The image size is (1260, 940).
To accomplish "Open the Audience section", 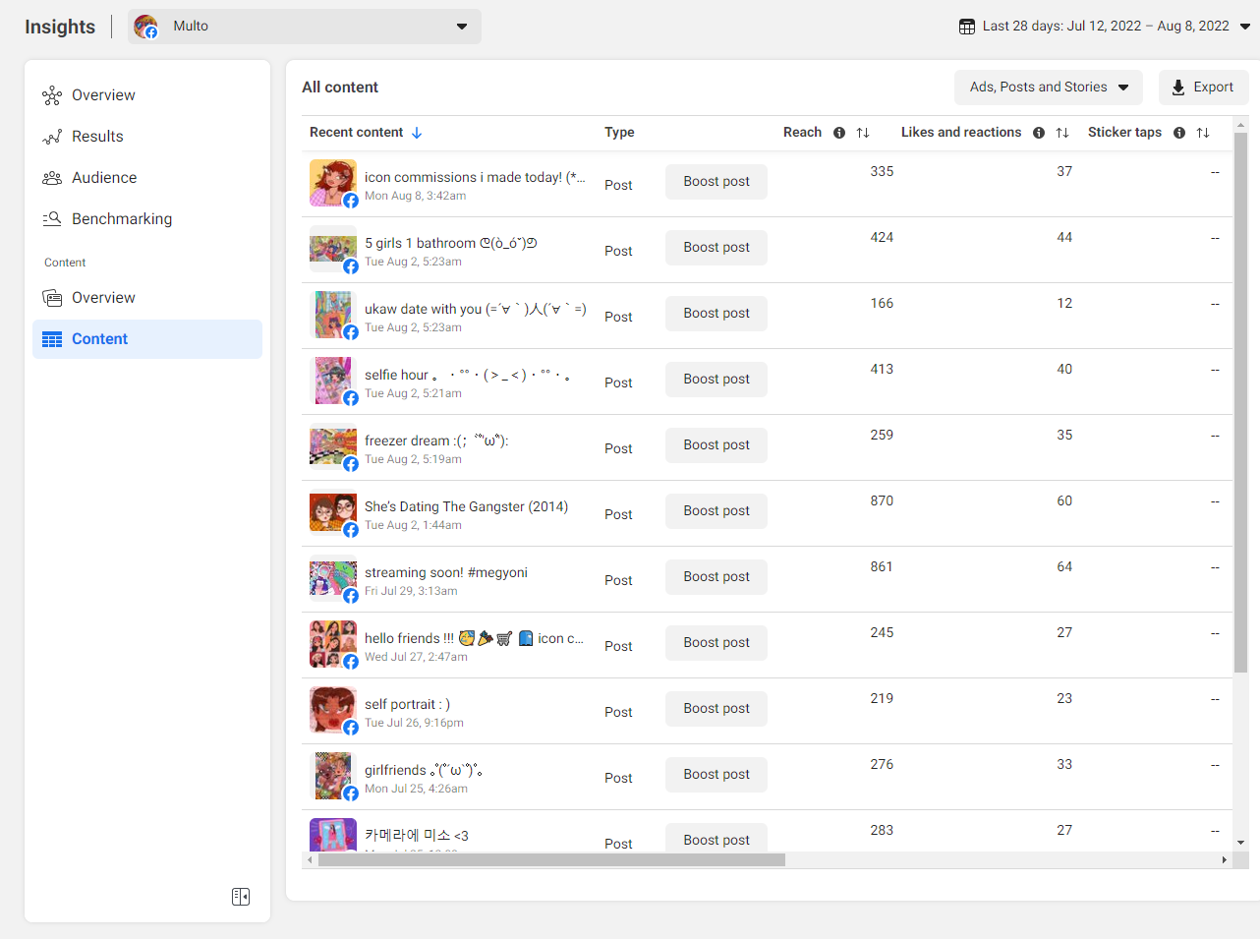I will pos(103,178).
